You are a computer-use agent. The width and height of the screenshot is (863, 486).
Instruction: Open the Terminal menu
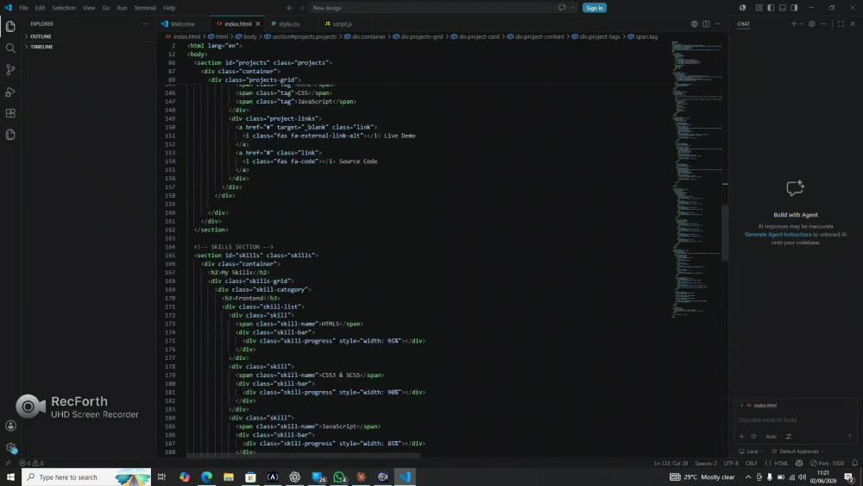[145, 8]
